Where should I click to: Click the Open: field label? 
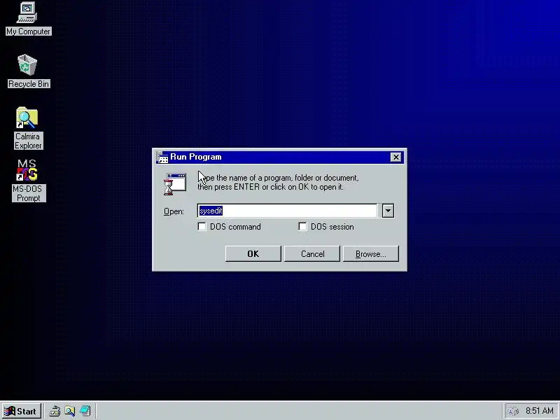click(174, 211)
